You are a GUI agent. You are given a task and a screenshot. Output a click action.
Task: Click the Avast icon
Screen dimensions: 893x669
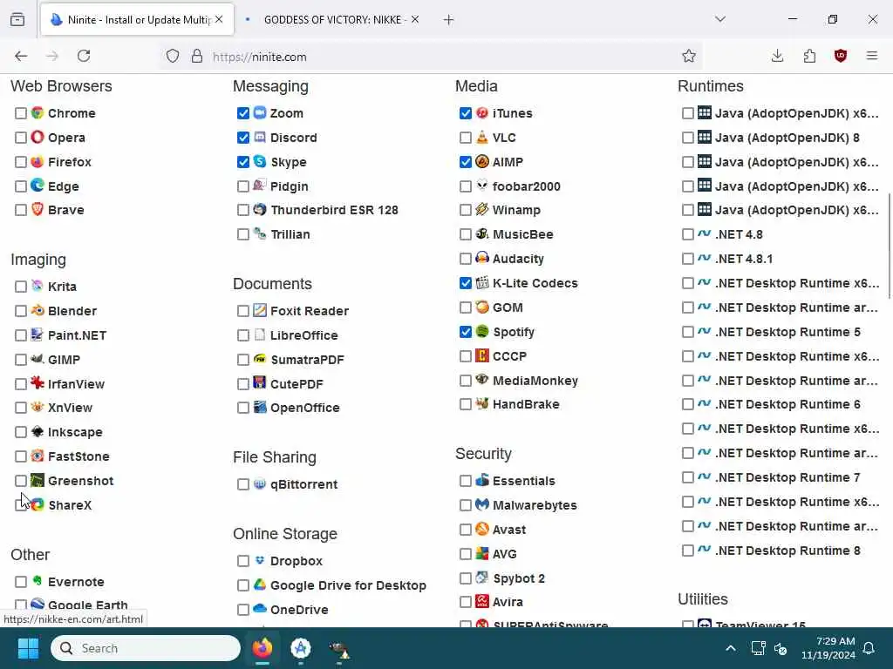click(x=481, y=529)
